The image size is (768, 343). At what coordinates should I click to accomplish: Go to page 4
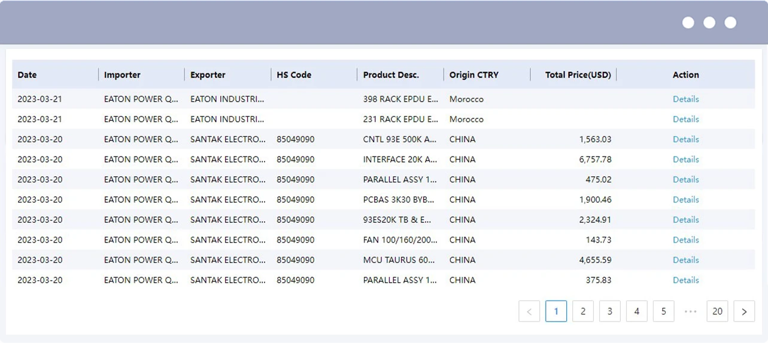tap(637, 311)
